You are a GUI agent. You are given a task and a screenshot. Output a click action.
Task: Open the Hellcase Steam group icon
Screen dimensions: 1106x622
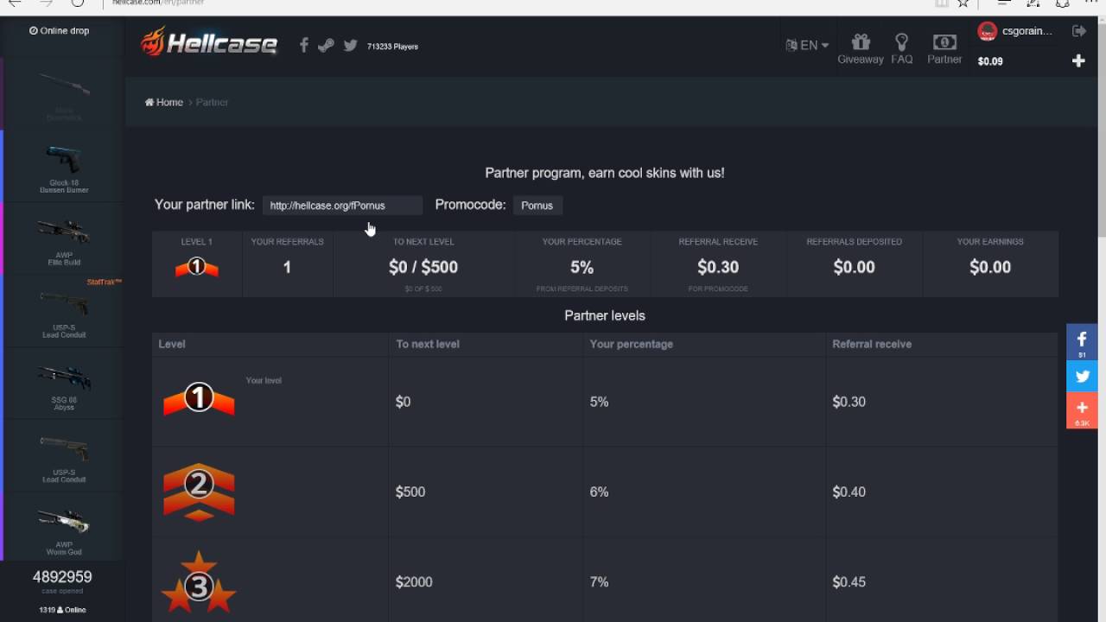click(x=326, y=46)
